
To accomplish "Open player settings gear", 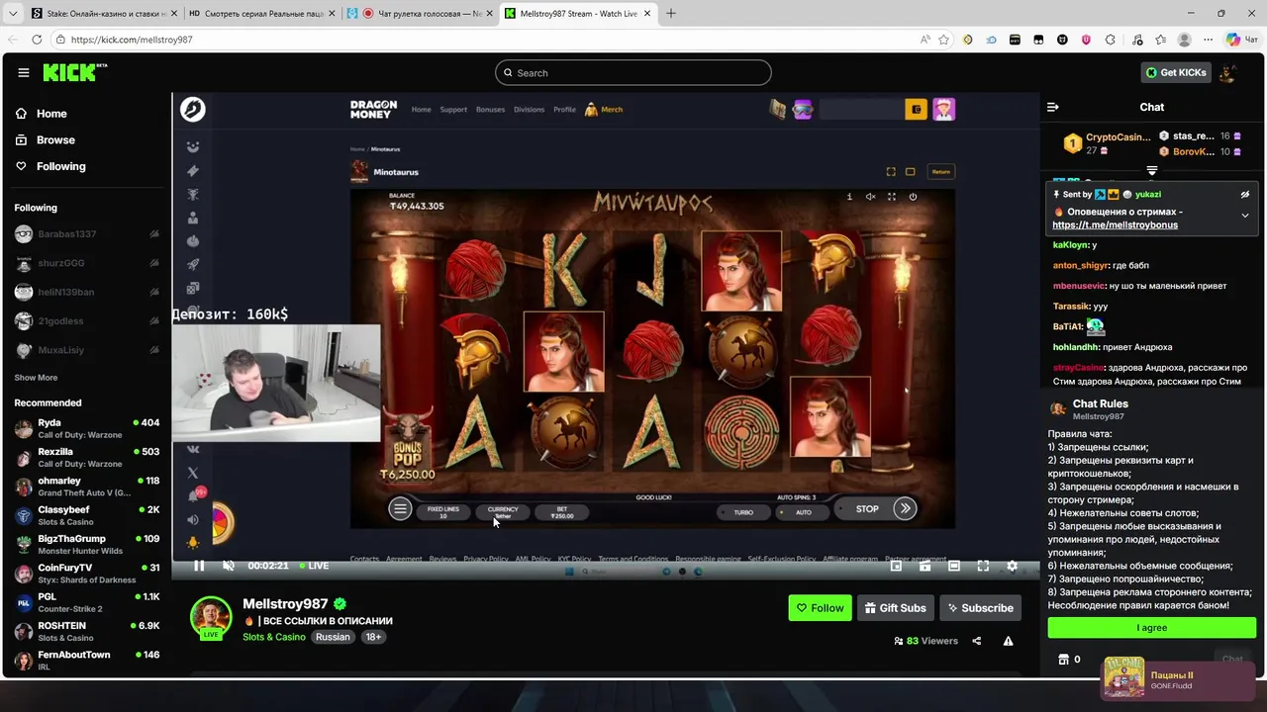I will tap(1012, 566).
